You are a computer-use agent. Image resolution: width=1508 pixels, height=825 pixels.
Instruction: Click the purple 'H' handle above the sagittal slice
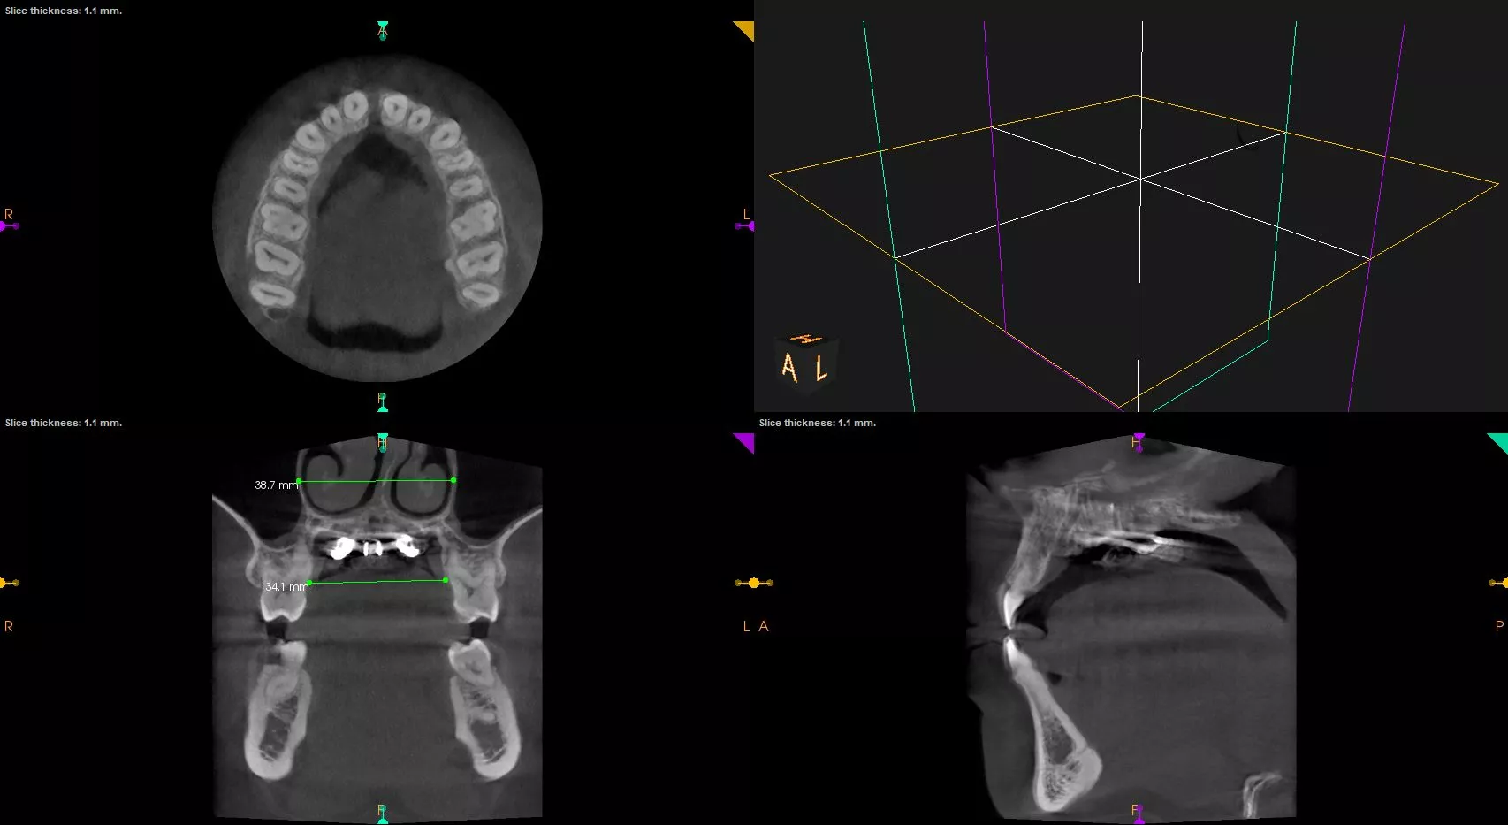[1139, 442]
